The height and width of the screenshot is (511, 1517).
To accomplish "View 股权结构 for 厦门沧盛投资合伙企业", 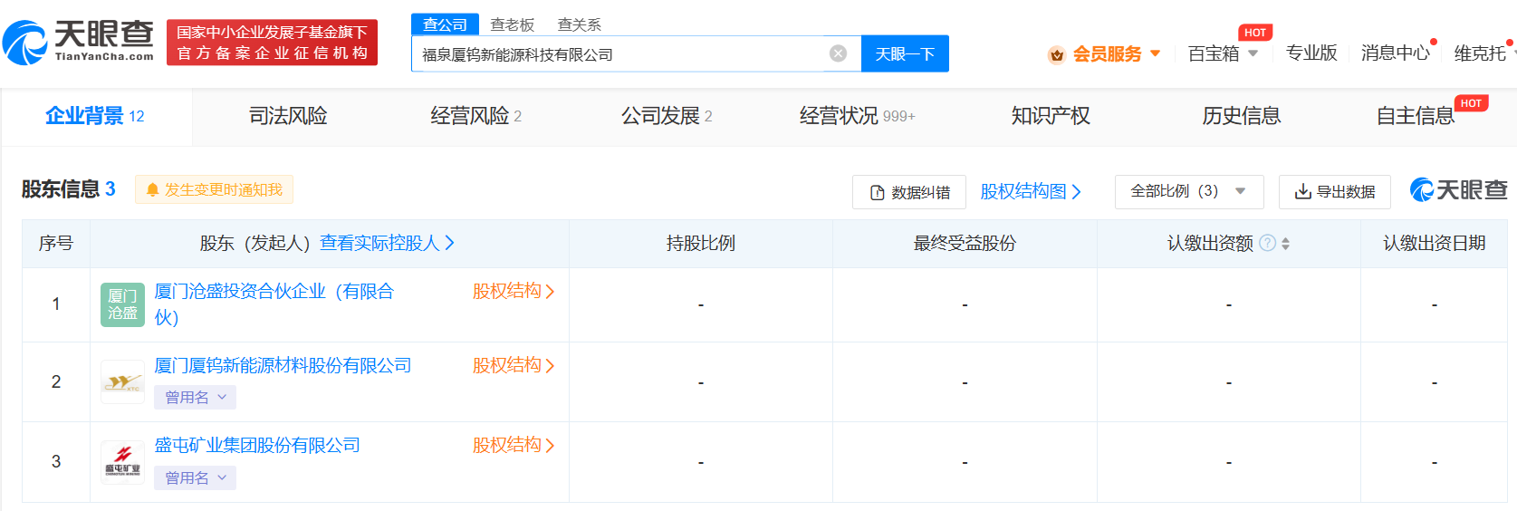I will (514, 291).
